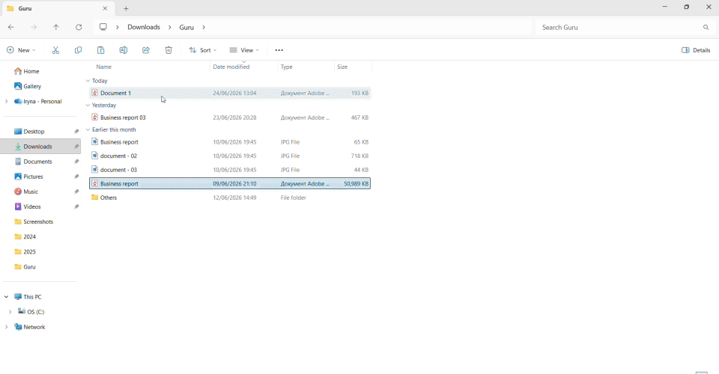Click the Copy icon in toolbar
This screenshot has height=374, width=719.
78,50
